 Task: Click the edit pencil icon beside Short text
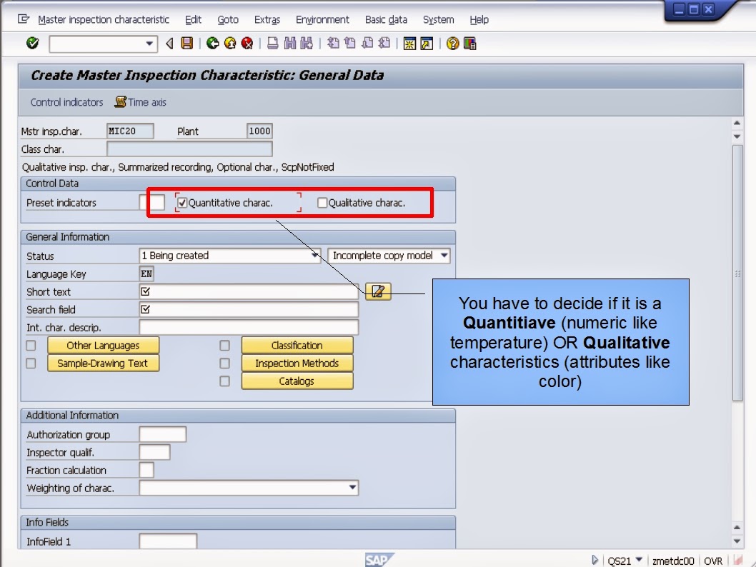[x=377, y=291]
